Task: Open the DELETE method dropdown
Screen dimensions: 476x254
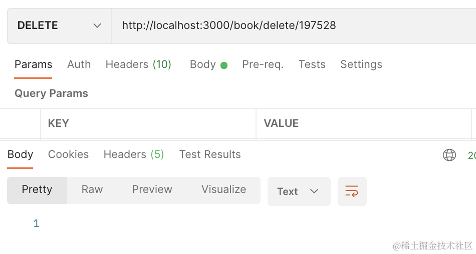Action: (60, 26)
